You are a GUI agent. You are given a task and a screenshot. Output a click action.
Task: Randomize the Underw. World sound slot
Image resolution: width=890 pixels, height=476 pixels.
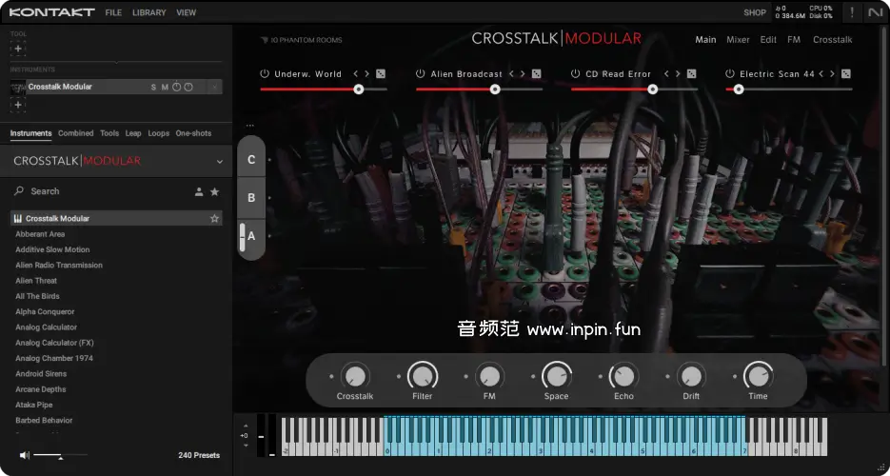(381, 73)
